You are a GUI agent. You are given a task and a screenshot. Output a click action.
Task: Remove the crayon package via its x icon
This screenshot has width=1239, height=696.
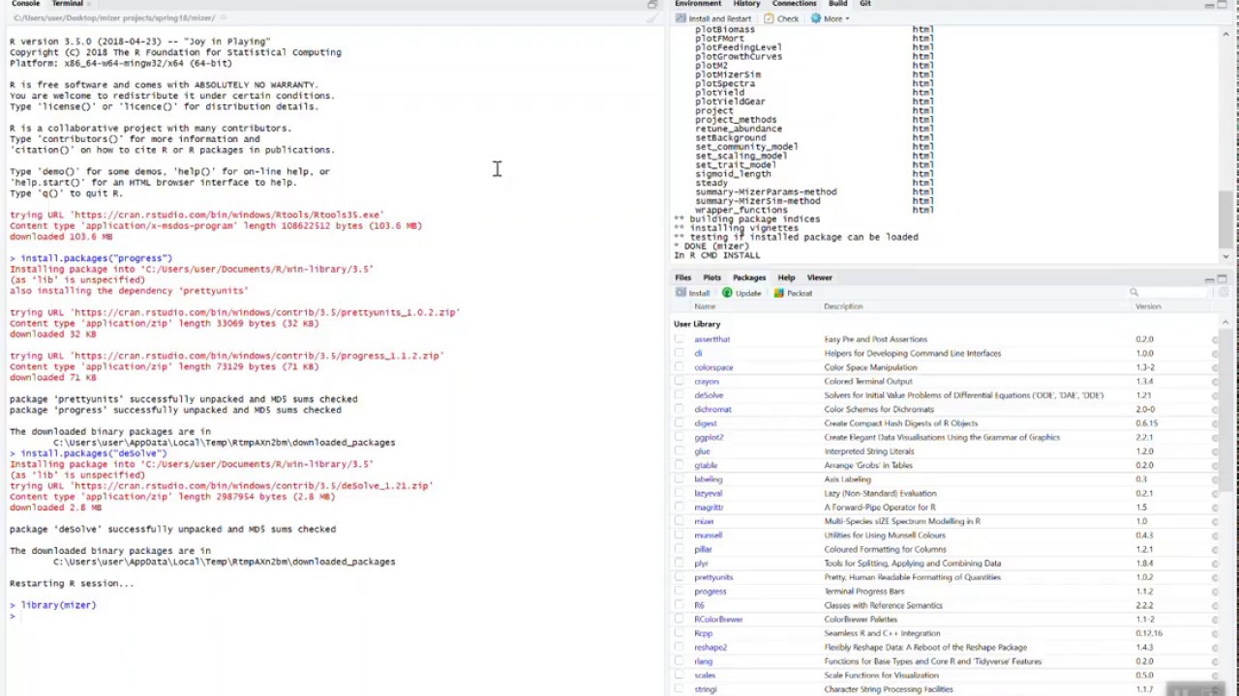point(1215,382)
